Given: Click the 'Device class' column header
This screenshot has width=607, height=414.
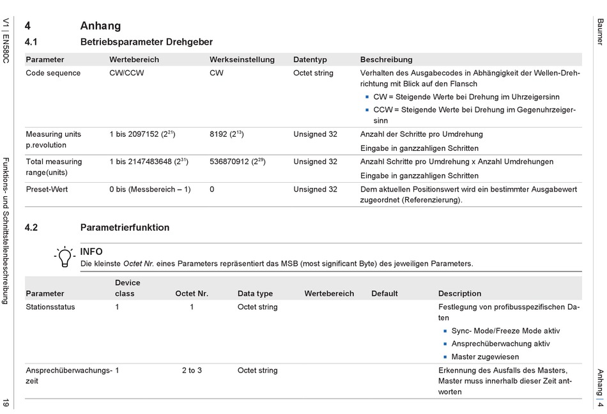Looking at the screenshot, I should coord(127,288).
